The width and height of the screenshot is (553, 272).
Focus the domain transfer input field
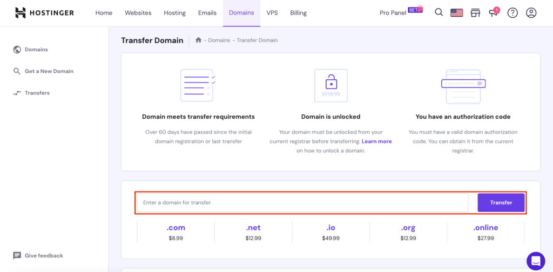[302, 203]
